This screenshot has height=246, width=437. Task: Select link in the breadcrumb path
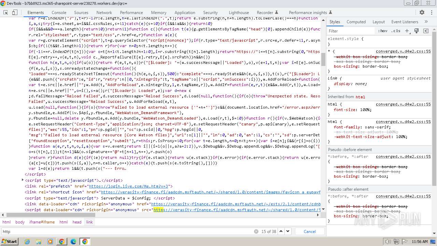coord(89,222)
